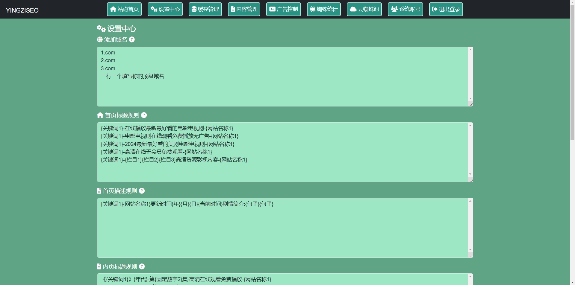
Task: Click the gears icon beside 设置中心 heading
Action: (101, 28)
